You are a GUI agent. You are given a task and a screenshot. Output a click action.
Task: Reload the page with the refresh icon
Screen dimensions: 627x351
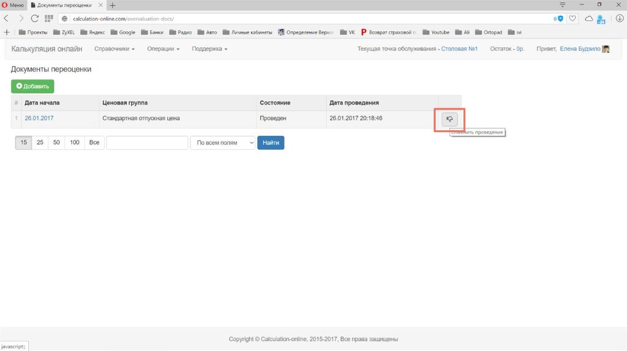(x=35, y=18)
